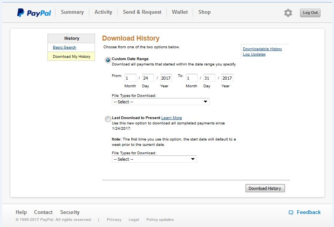Screen dimensions: 334x227
Task: Open the Security footer link
Action: [x=70, y=212]
